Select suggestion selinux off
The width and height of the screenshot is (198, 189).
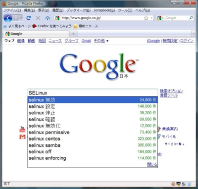pos(93,151)
